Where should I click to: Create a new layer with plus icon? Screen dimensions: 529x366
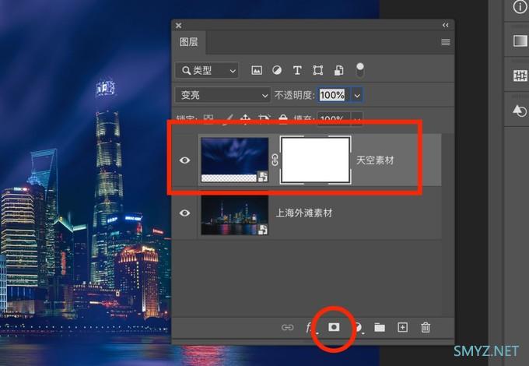(x=402, y=328)
